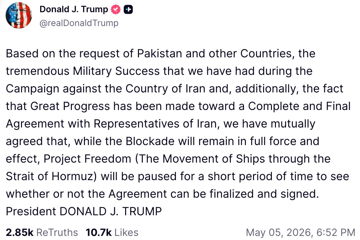Open the @realDonaldTrump handle link
The height and width of the screenshot is (240, 360).
click(79, 23)
